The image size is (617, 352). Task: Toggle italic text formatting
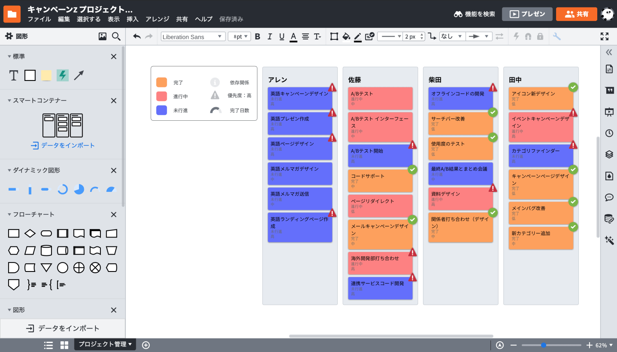point(269,37)
